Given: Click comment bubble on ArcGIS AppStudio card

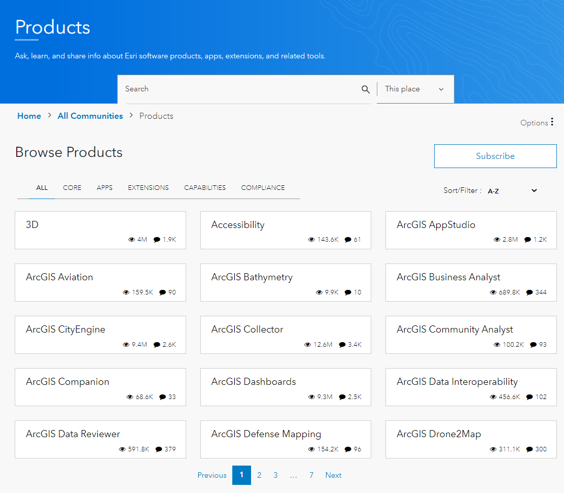Looking at the screenshot, I should pos(527,240).
